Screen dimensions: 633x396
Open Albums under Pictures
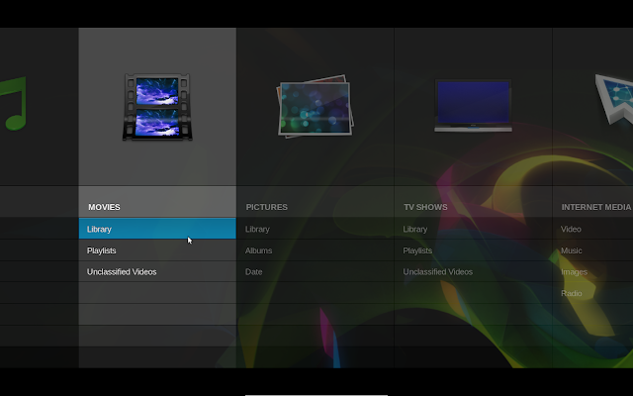[316, 250]
